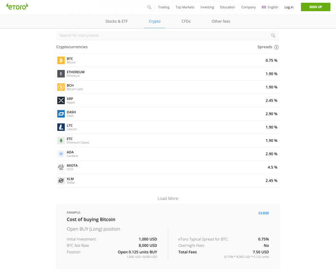Viewport: 336px width, 277px height.
Task: Click the BCH row name
Action: point(70,85)
